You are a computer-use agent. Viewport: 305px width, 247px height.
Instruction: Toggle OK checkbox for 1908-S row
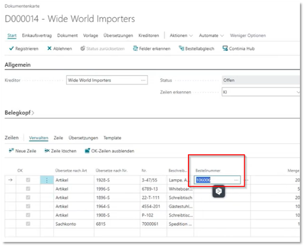28,215
